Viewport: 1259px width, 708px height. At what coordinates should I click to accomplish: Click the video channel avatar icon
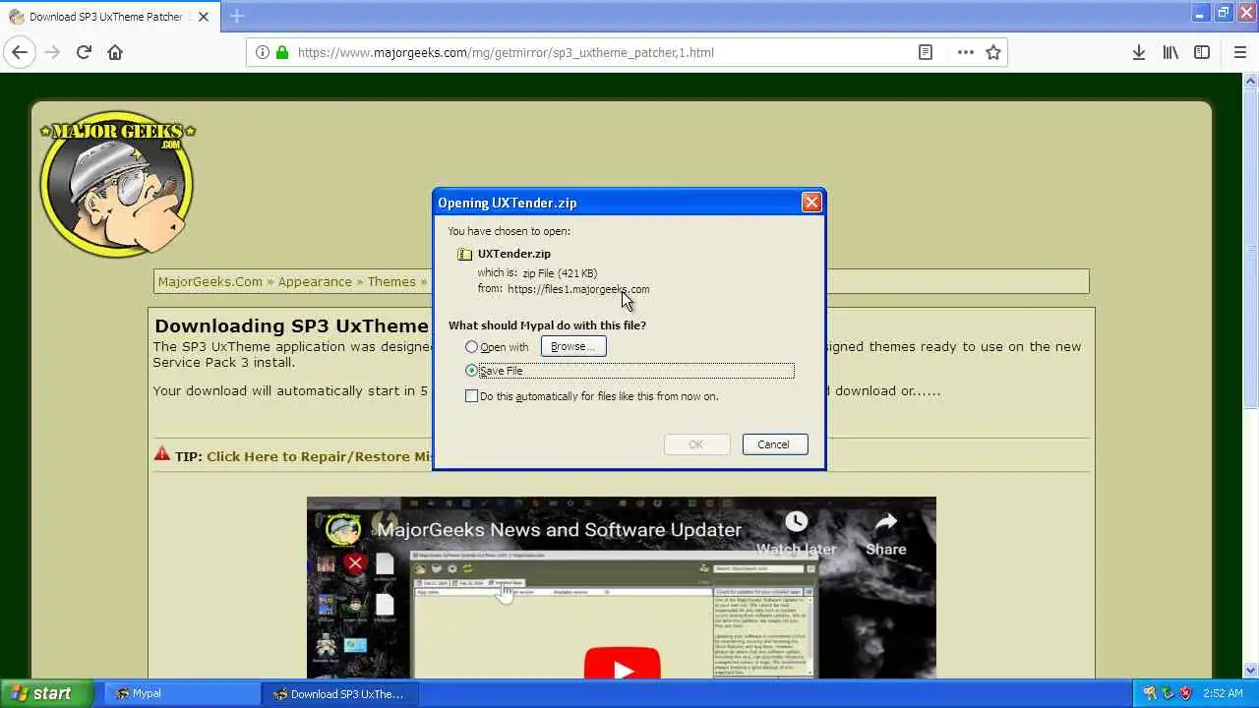click(x=343, y=529)
